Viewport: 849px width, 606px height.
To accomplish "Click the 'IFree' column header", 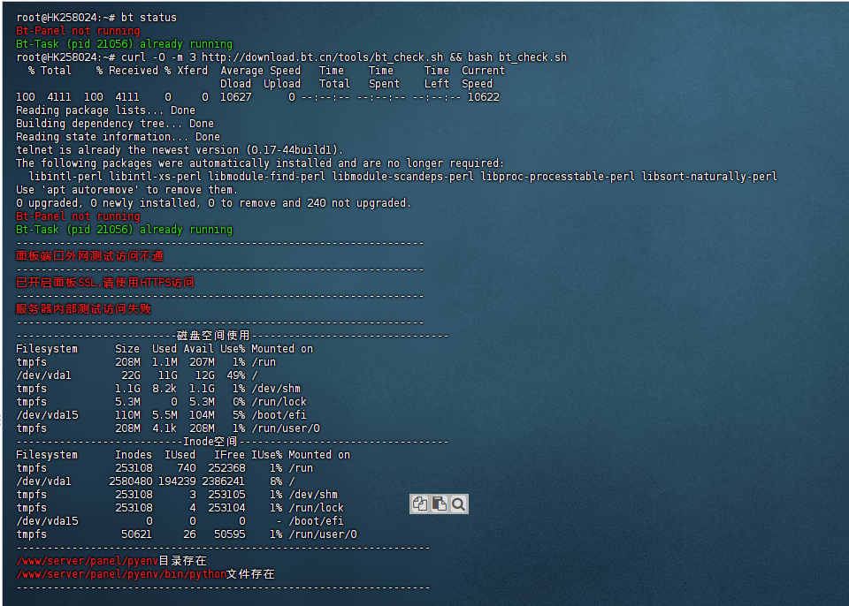I will pos(230,455).
